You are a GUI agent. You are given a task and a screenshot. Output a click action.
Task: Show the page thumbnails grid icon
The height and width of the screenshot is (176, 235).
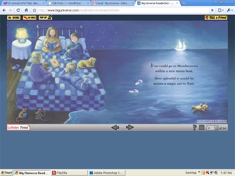pyautogui.click(x=202, y=128)
